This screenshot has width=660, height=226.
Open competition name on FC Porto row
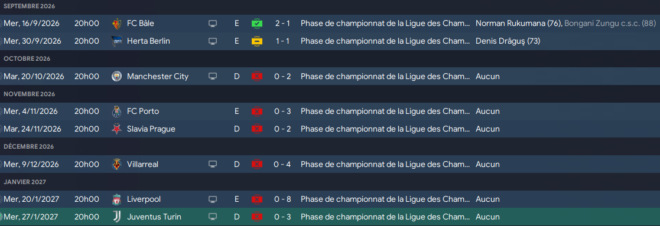click(385, 112)
